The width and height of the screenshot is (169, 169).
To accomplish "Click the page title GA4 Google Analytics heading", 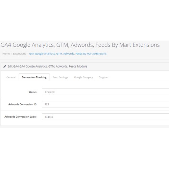I will [x=80, y=45].
